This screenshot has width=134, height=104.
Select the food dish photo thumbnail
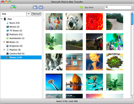coord(115,62)
